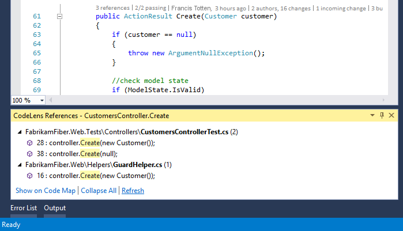Click the editor horizontal scrollbar left arrow
The width and height of the screenshot is (403, 231).
point(51,100)
